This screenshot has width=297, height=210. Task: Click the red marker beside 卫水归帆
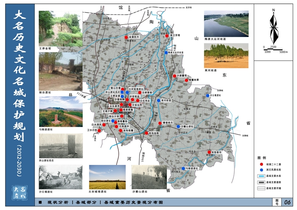click(x=99, y=131)
